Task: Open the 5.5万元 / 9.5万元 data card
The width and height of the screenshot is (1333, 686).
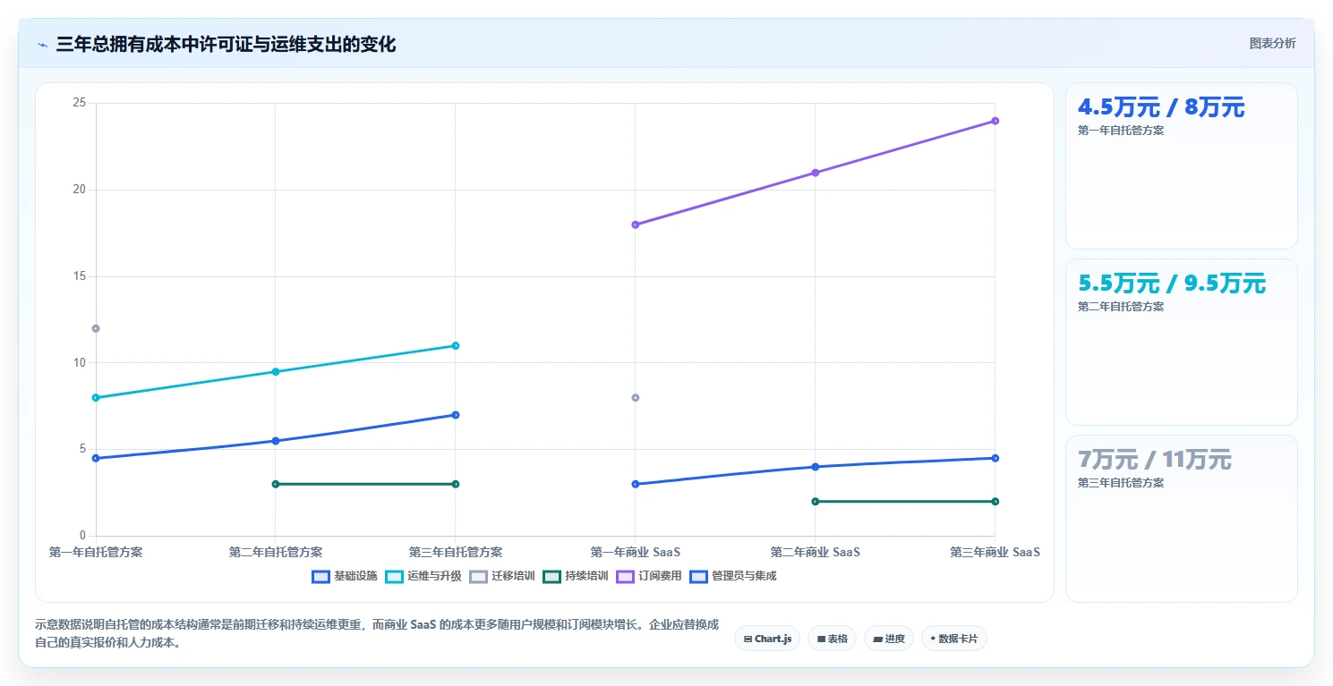Action: click(x=1181, y=342)
